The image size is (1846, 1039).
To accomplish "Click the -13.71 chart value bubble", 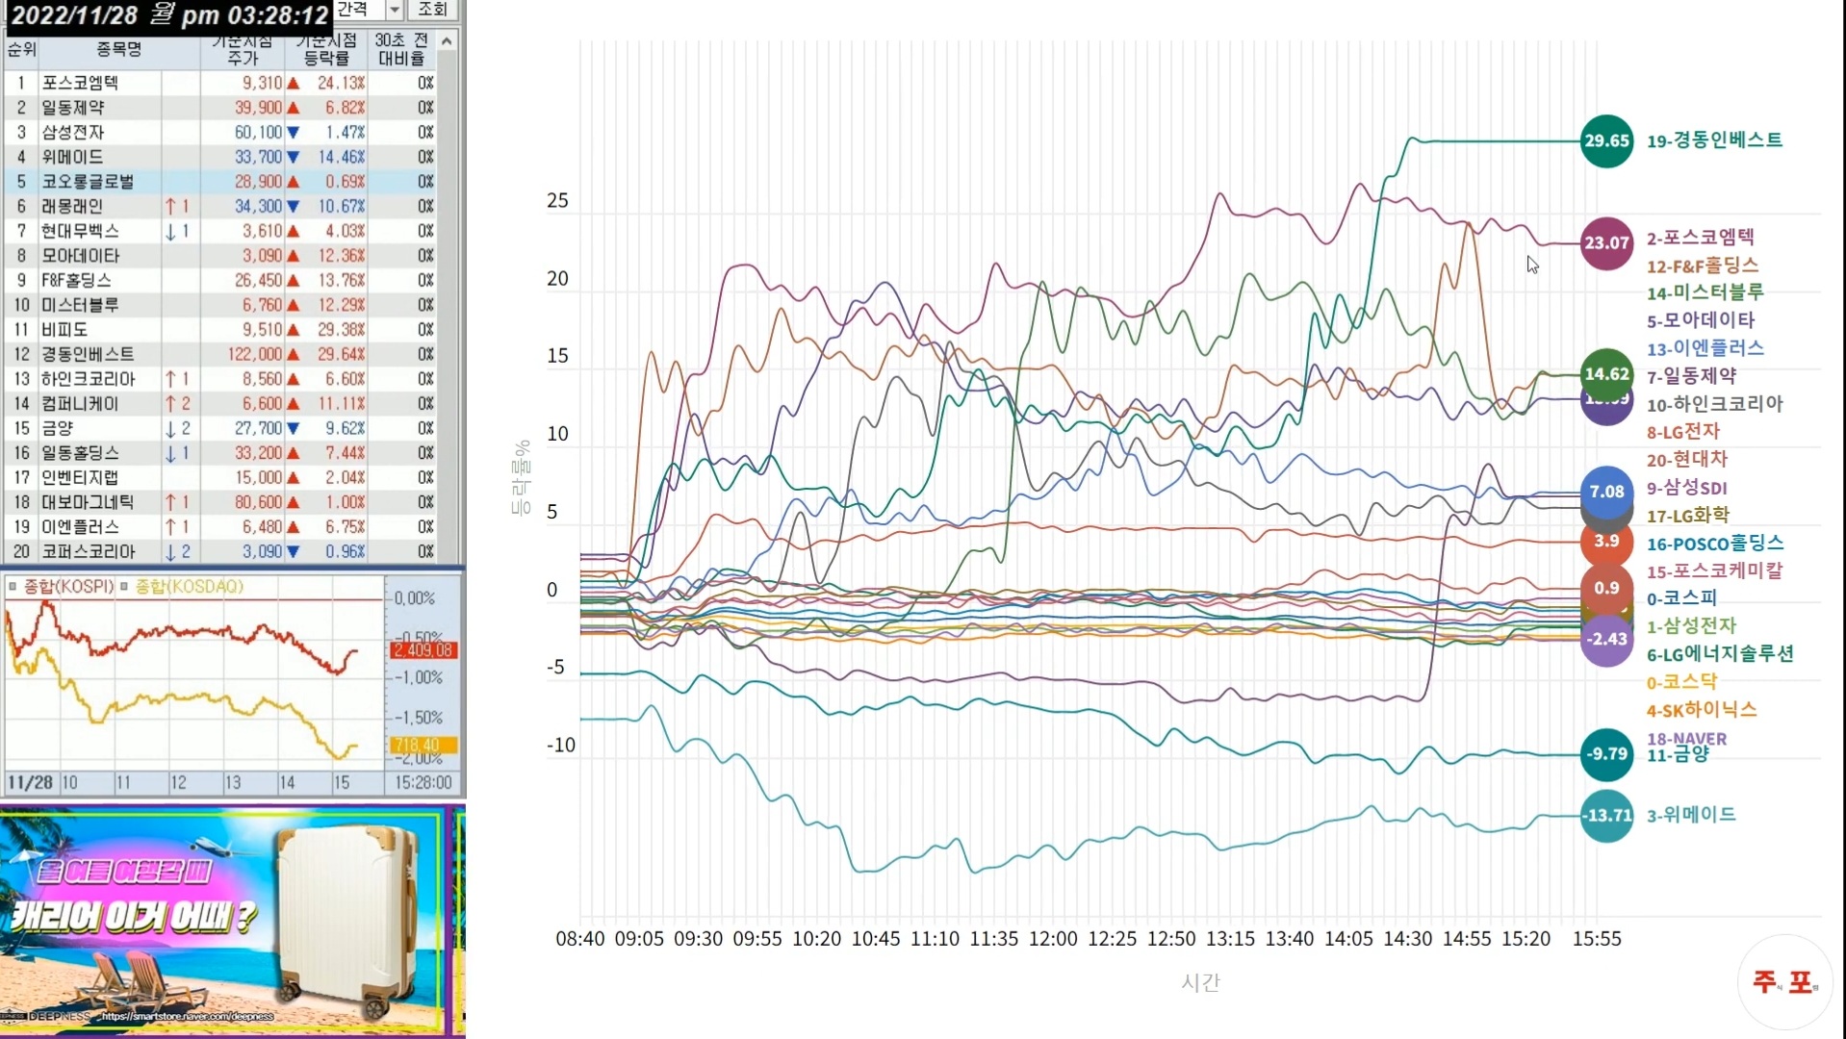I will 1606,815.
